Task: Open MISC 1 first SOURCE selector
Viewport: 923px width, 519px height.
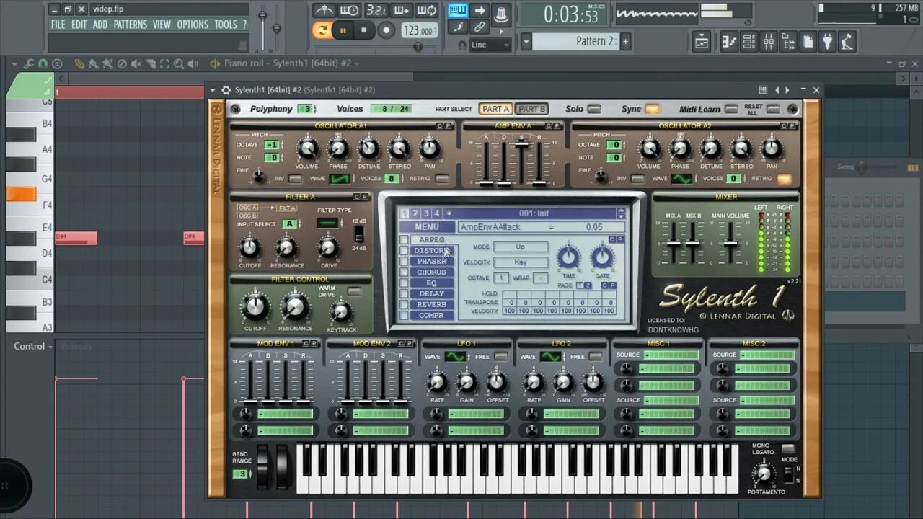Action: click(671, 355)
